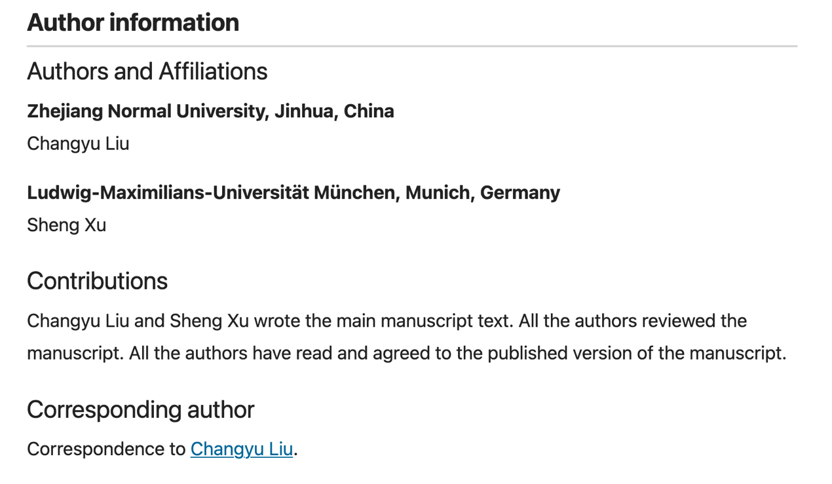This screenshot has height=484, width=832.
Task: Click the words "Correspondence to"
Action: 106,449
